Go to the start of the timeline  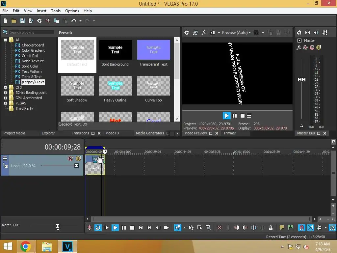click(141, 228)
